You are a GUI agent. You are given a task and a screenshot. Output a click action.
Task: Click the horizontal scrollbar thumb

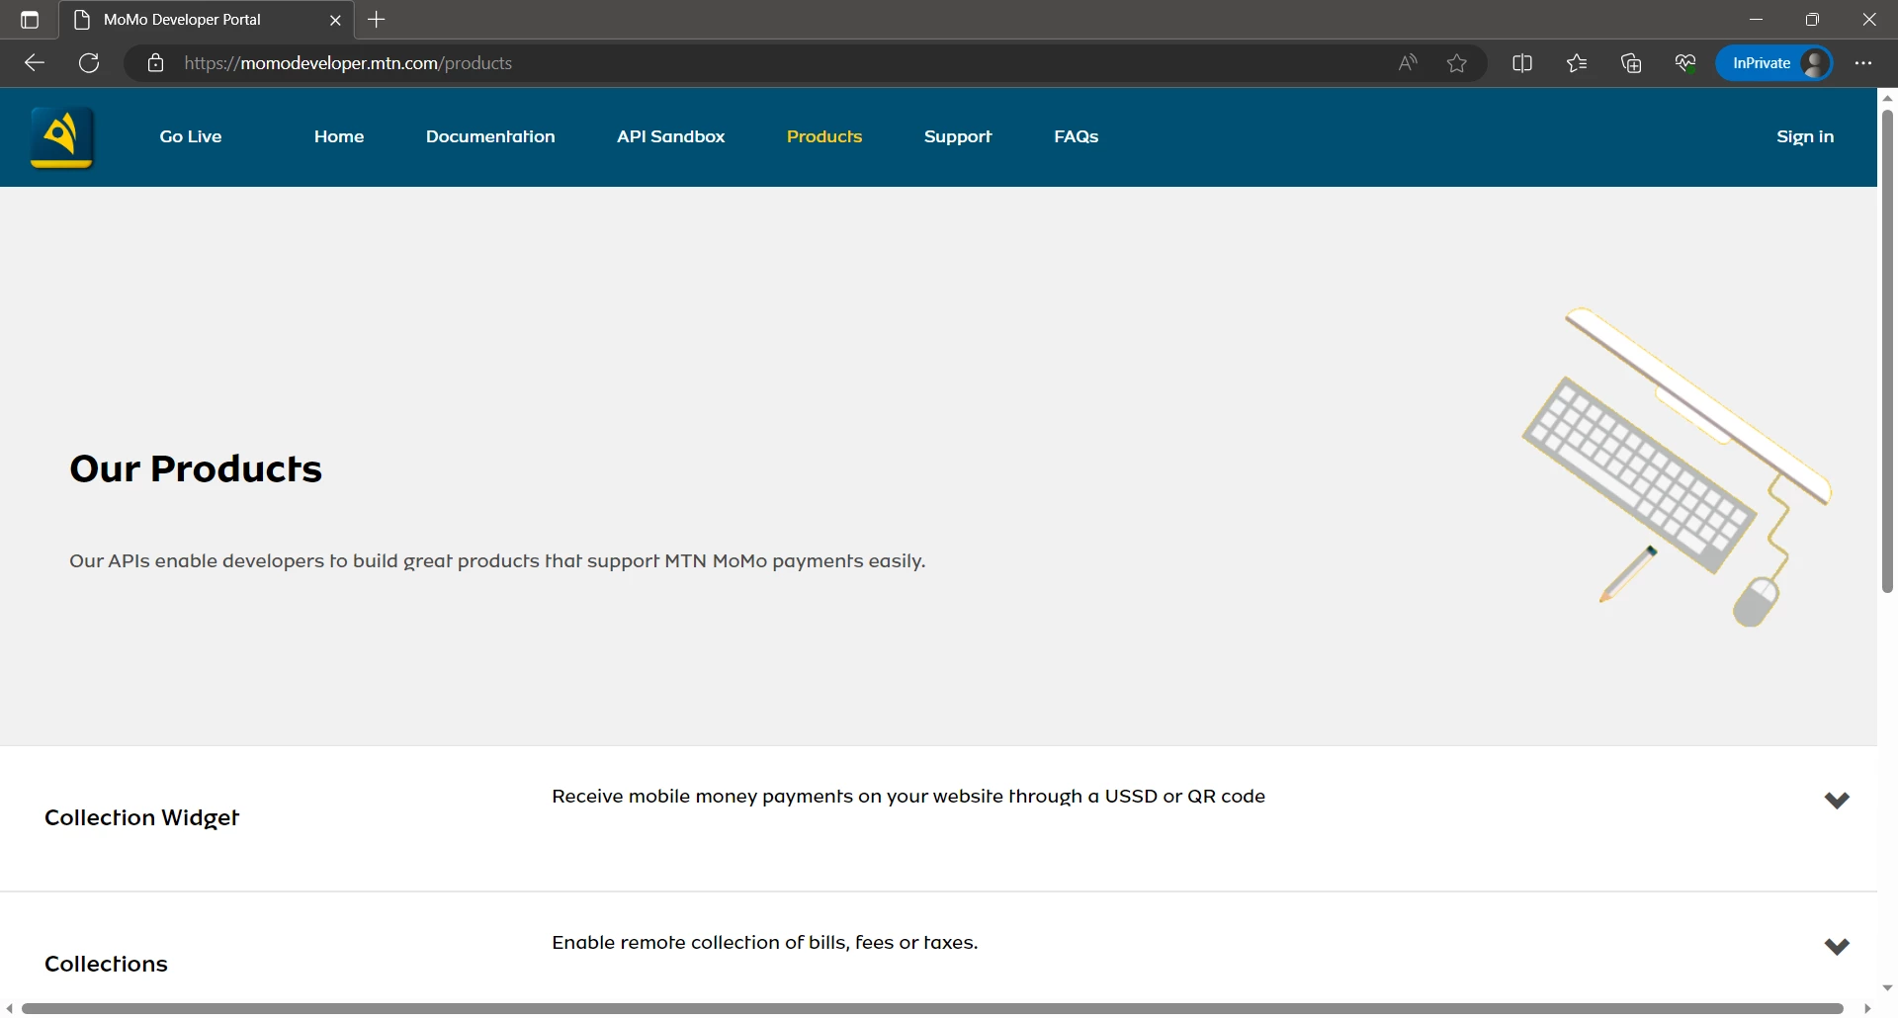[x=932, y=1009]
